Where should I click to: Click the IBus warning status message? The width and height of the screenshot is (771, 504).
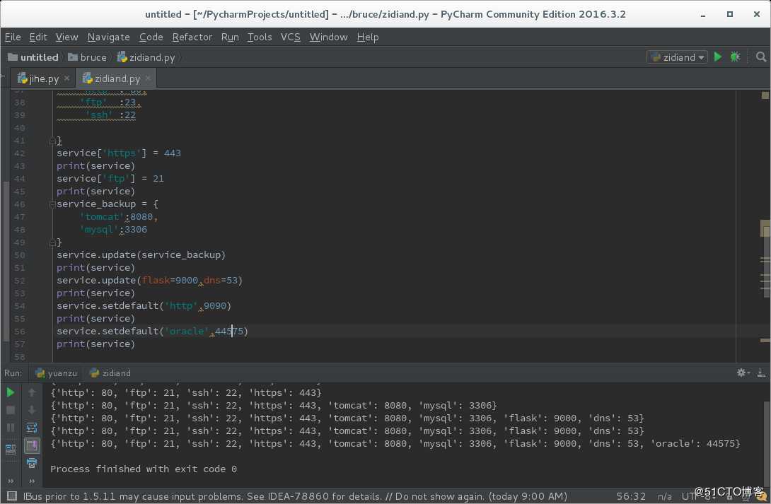[x=295, y=496]
